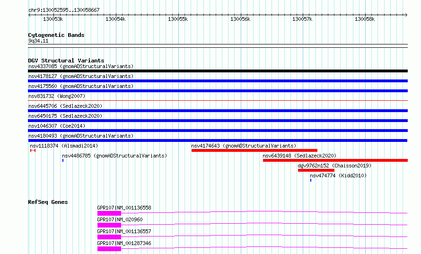The width and height of the screenshot is (421, 254).
Task: Click the RefSeq Genes track heading
Action: tap(48, 202)
